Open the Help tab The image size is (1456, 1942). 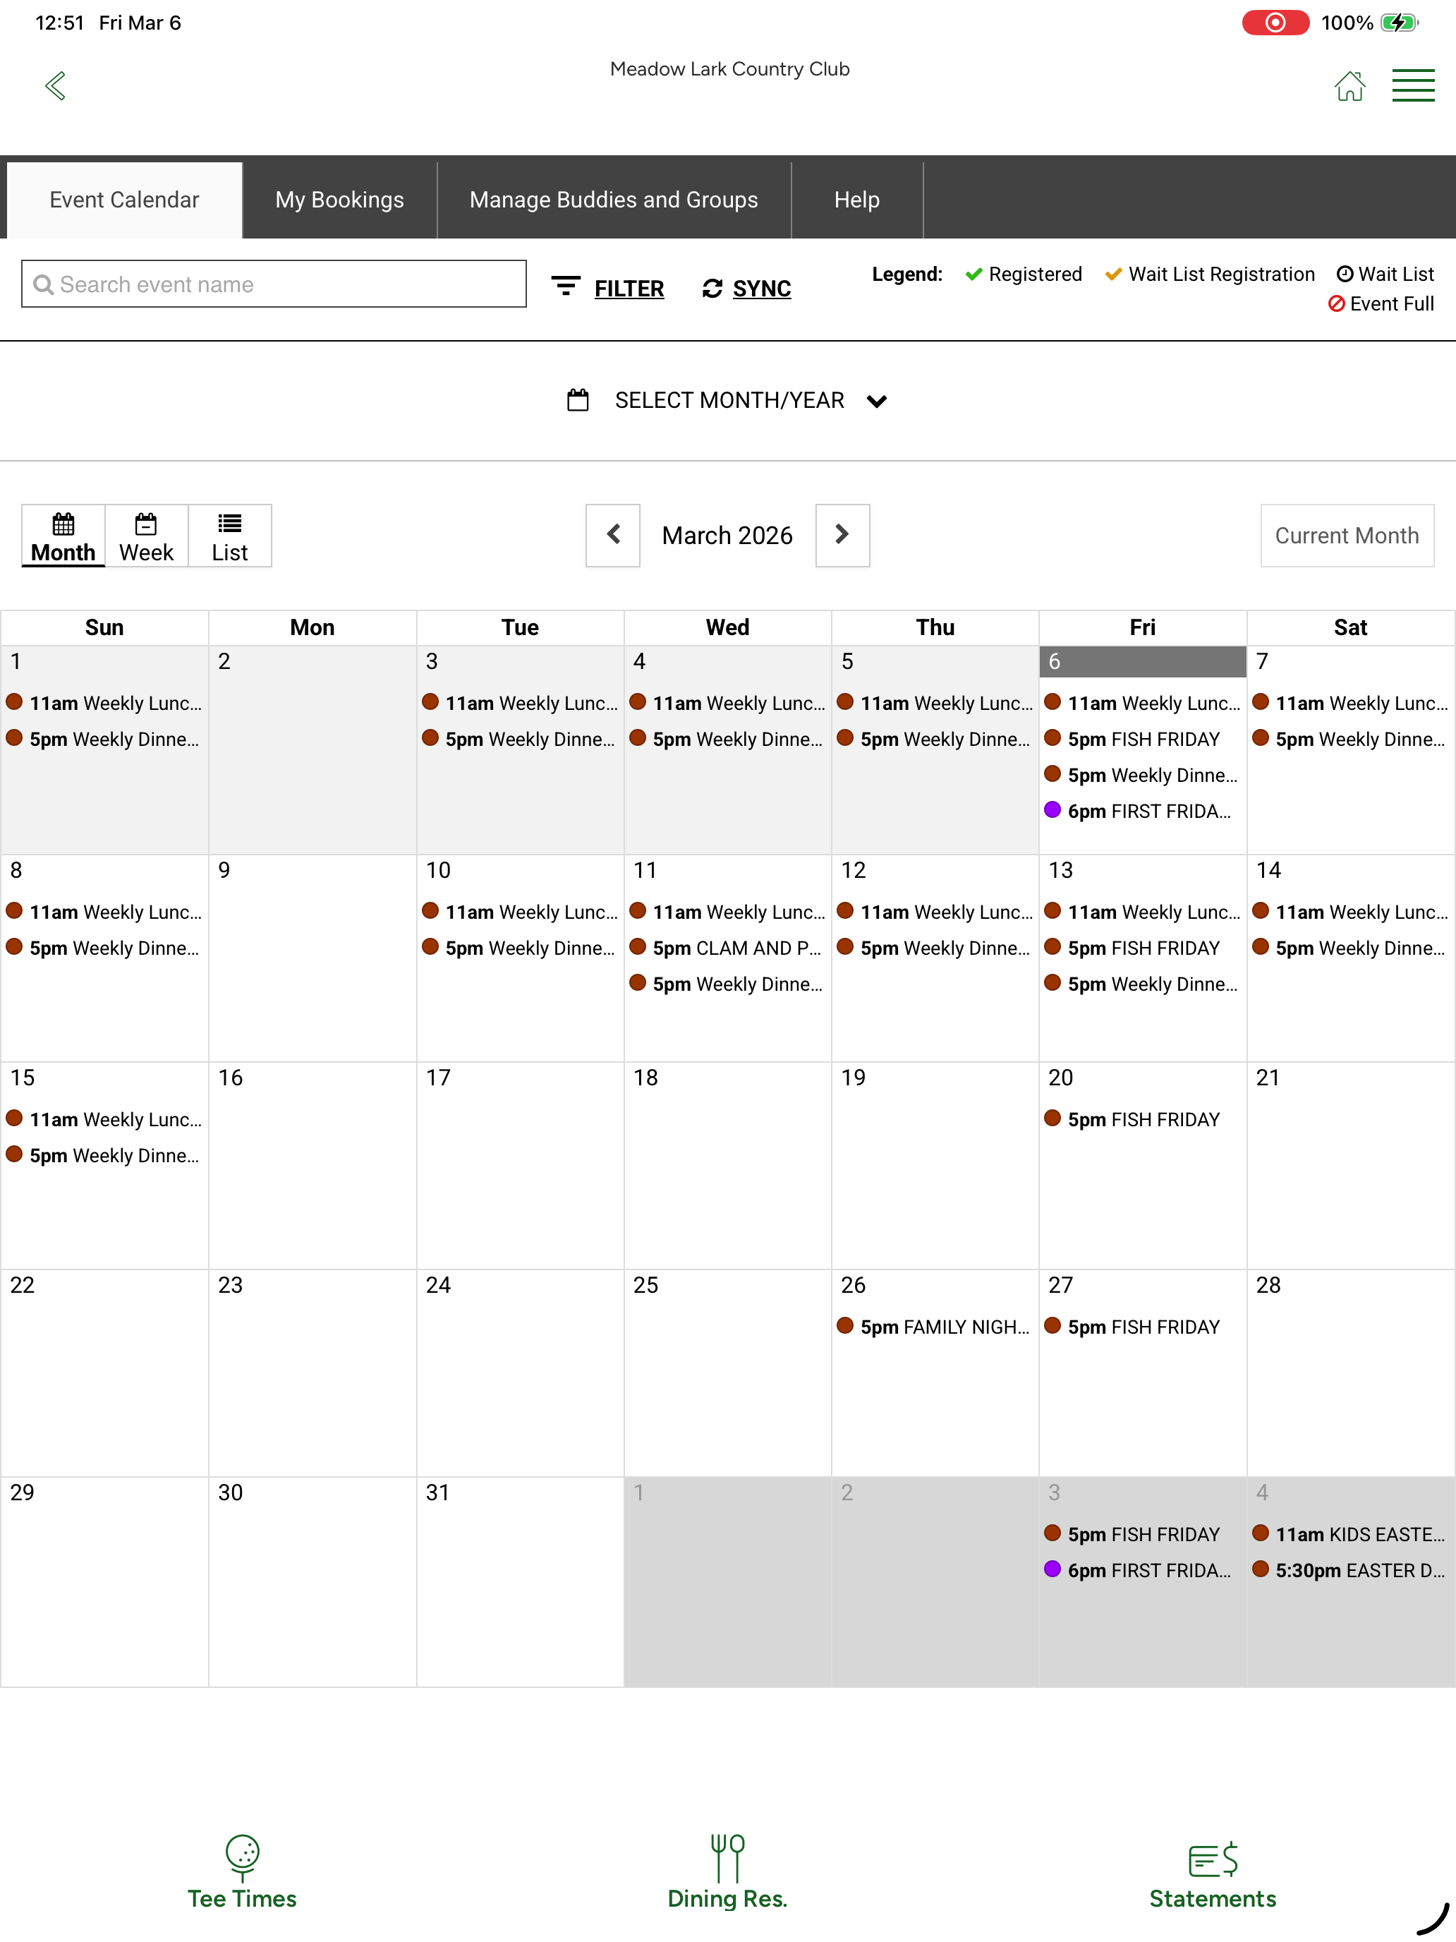tap(856, 199)
